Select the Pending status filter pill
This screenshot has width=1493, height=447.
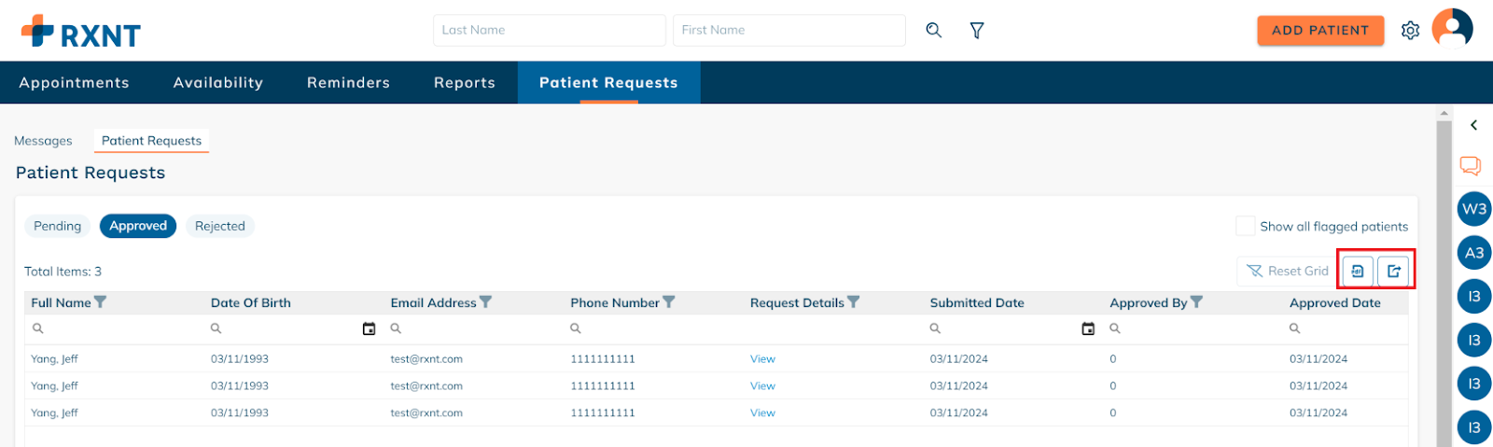click(58, 226)
